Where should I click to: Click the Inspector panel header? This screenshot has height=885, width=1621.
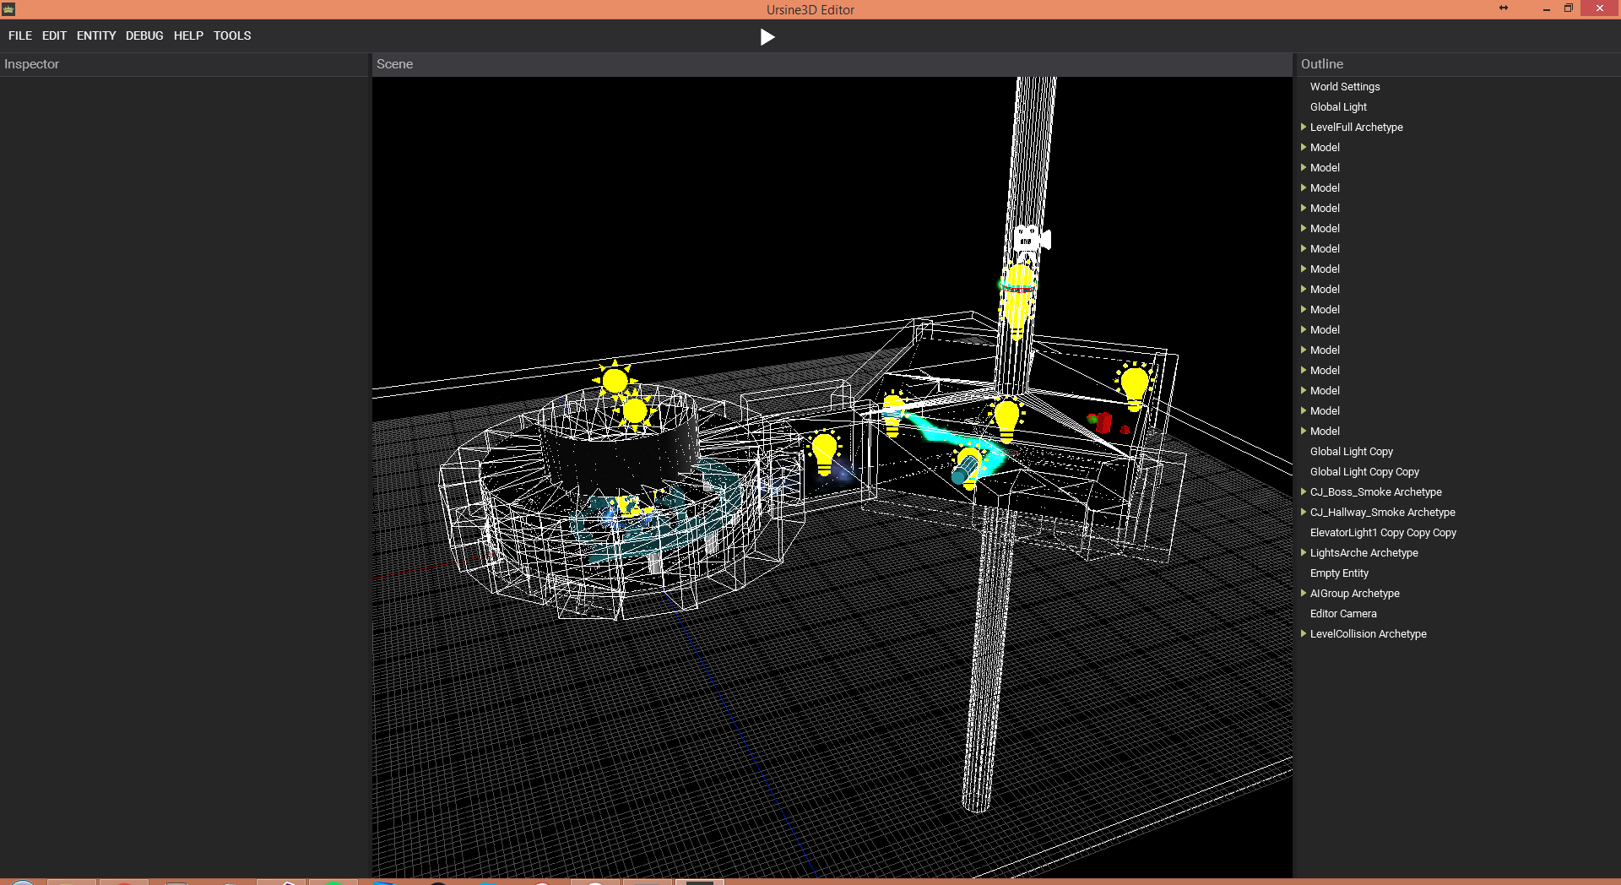(x=32, y=64)
